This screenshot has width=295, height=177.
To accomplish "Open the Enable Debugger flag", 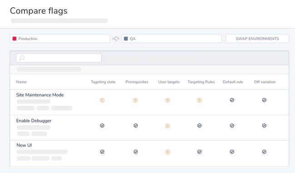I will [x=34, y=121].
